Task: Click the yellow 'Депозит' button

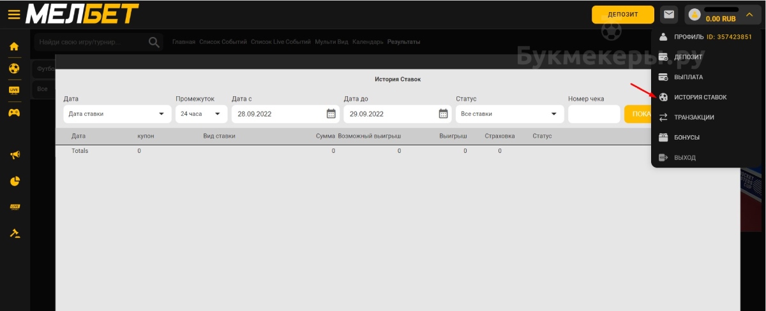Action: pos(622,15)
